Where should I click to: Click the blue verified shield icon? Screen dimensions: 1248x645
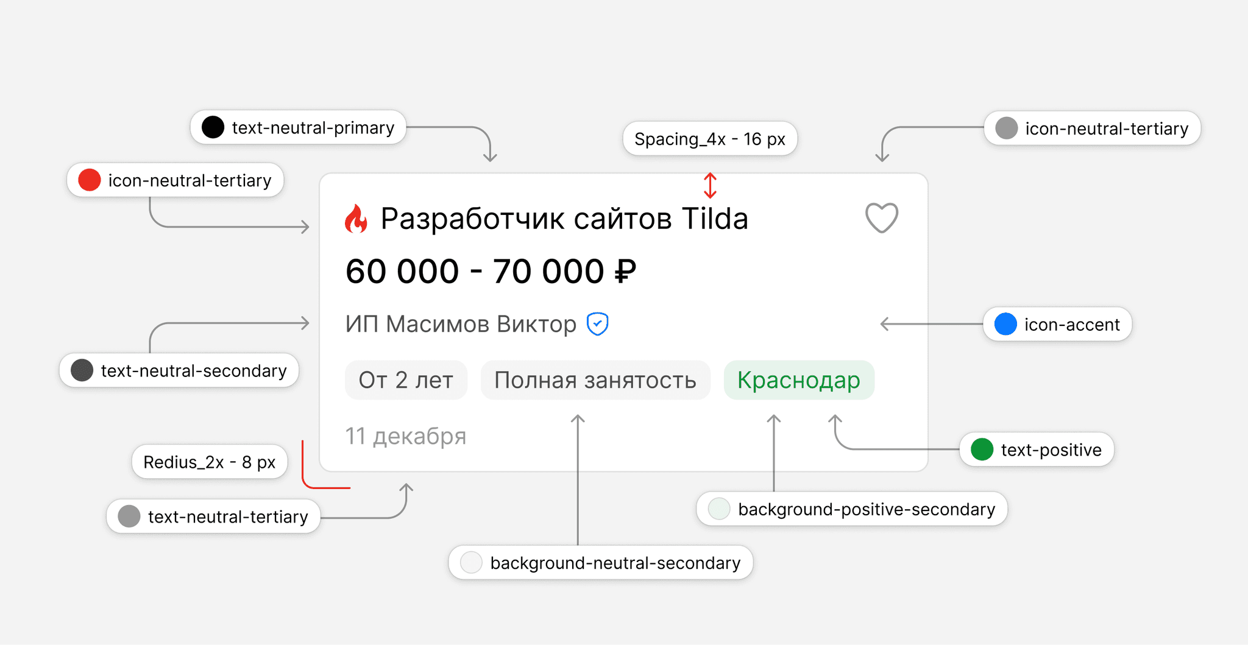(x=597, y=324)
